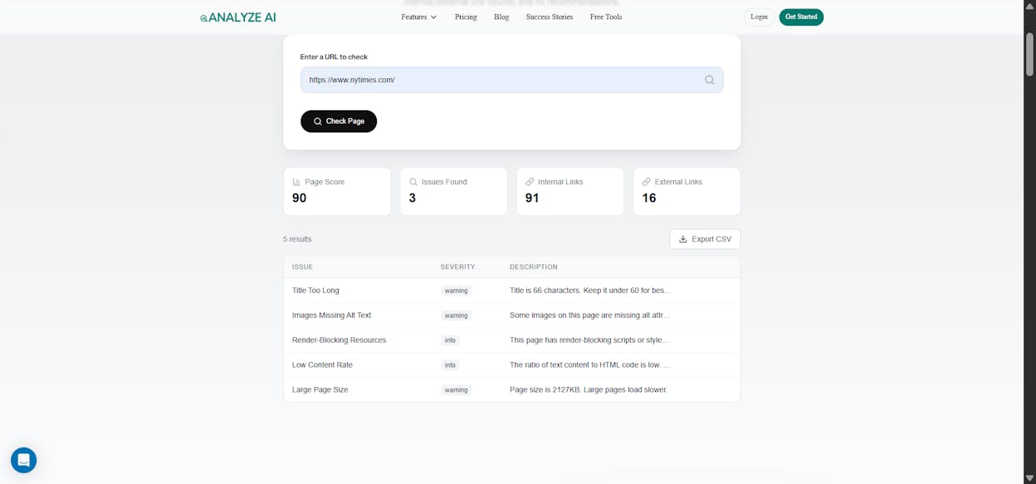The image size is (1036, 484).
Task: Select the Title Too Long issue row
Action: click(511, 291)
